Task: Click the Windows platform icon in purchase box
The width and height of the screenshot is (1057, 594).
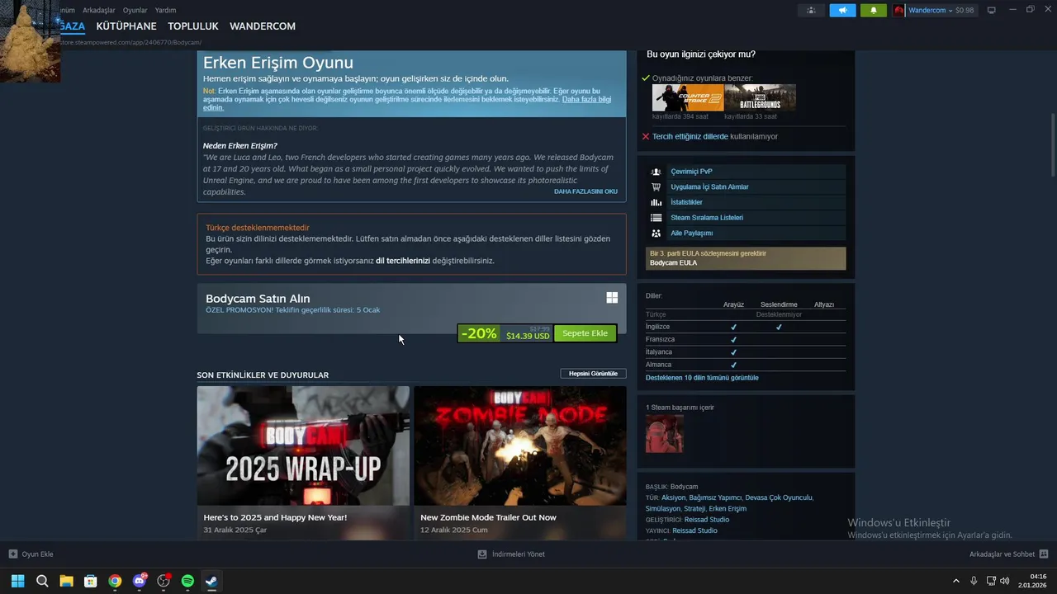Action: (612, 298)
